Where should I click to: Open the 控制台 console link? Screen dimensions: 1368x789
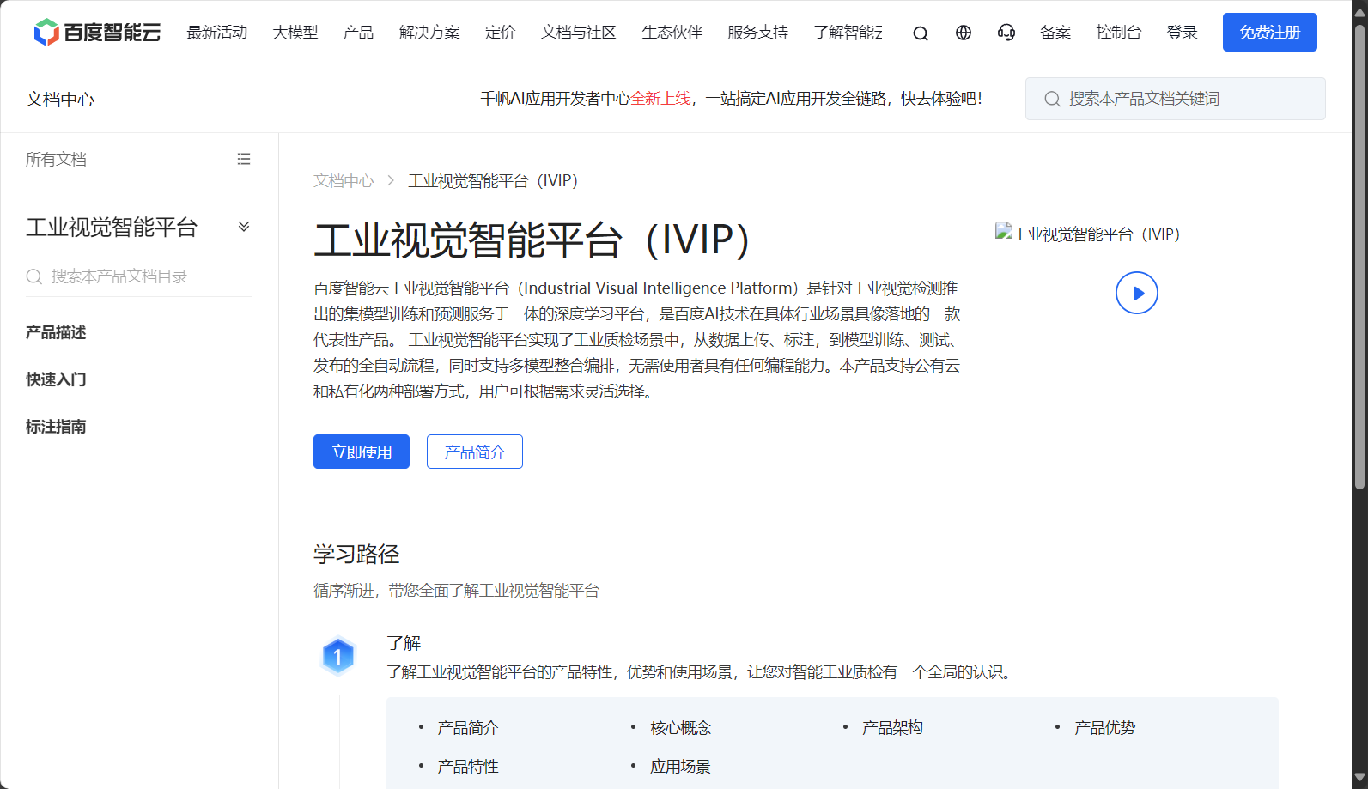pyautogui.click(x=1119, y=33)
